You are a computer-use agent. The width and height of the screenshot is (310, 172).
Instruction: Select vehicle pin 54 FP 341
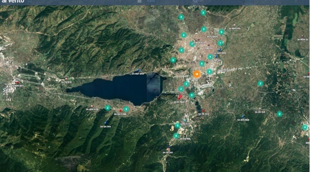(x=168, y=150)
